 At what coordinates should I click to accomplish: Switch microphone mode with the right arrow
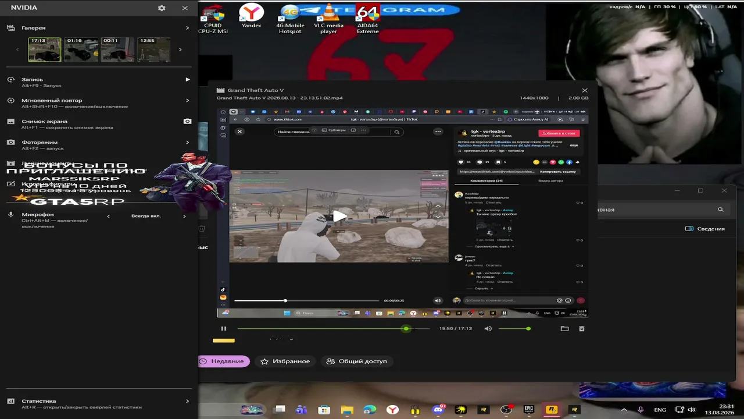coord(184,216)
